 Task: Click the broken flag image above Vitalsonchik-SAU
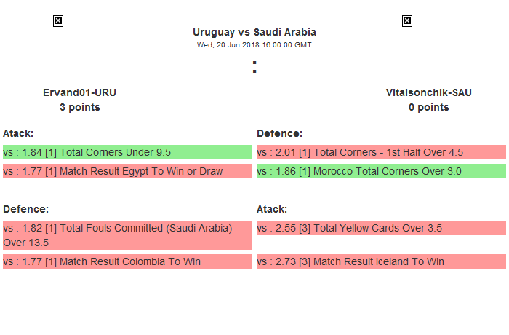pos(407,21)
